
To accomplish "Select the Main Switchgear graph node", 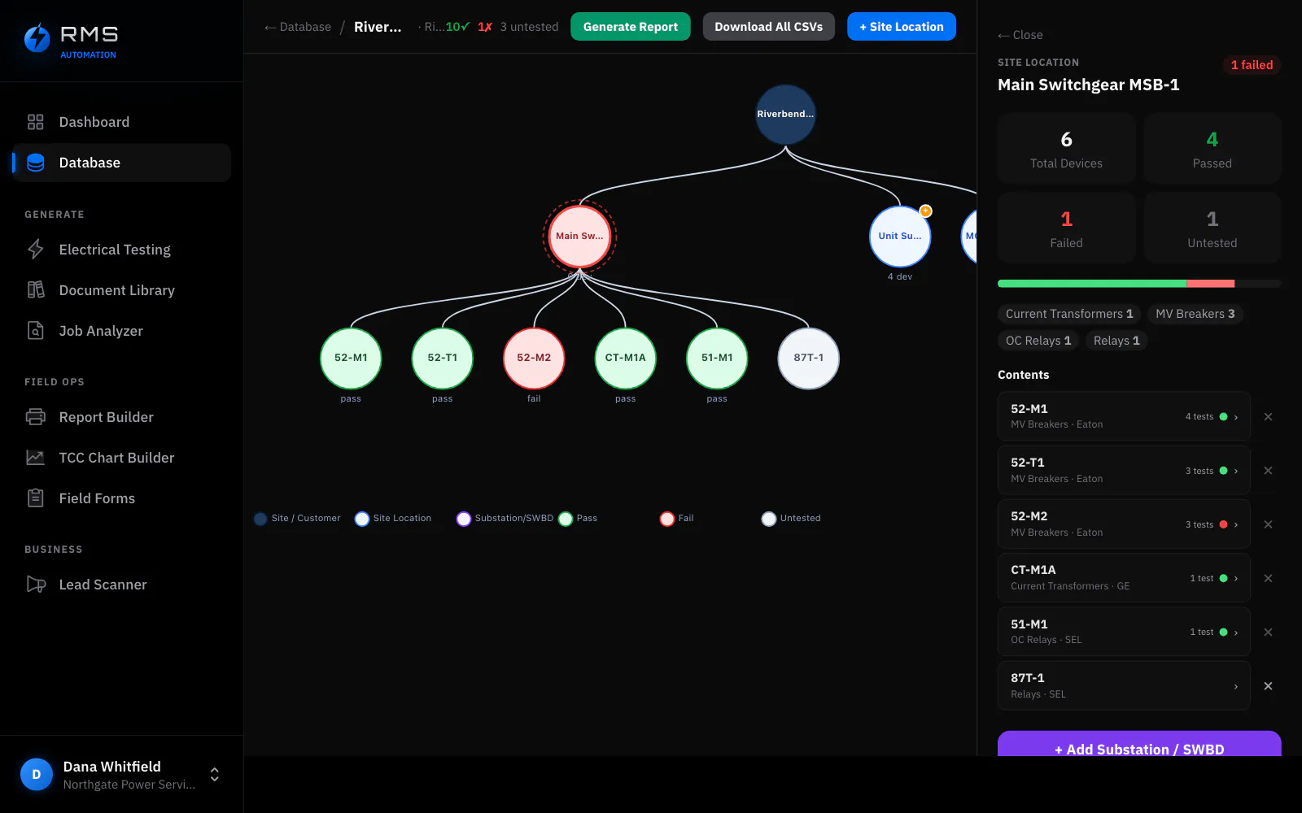I will 579,237.
